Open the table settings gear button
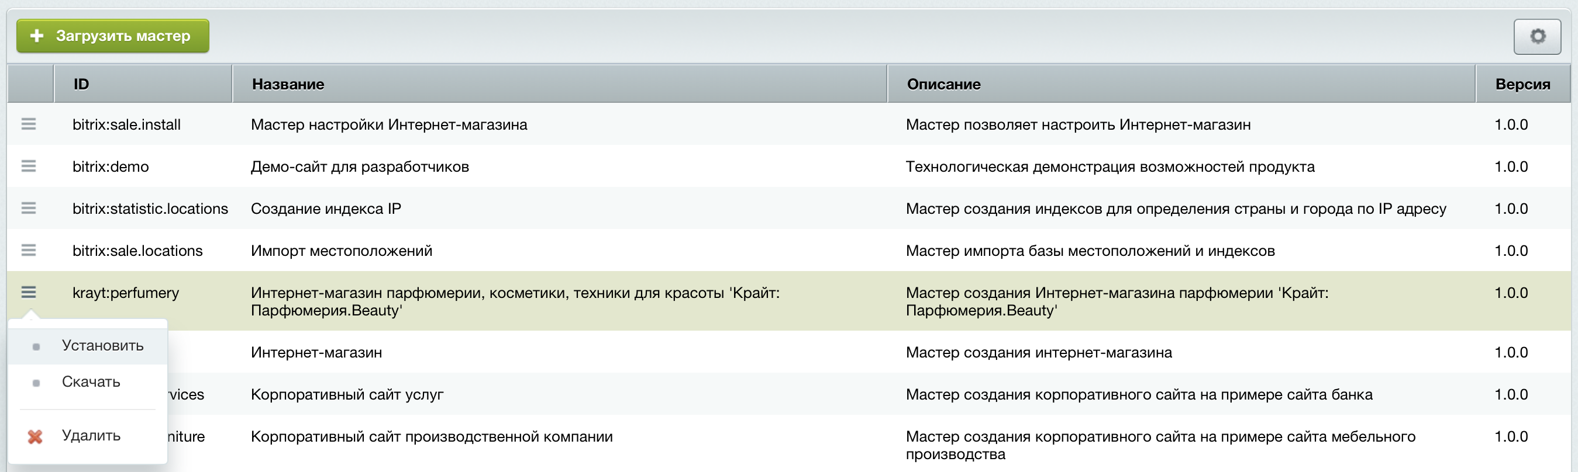Viewport: 1578px width, 472px height. coord(1537,37)
